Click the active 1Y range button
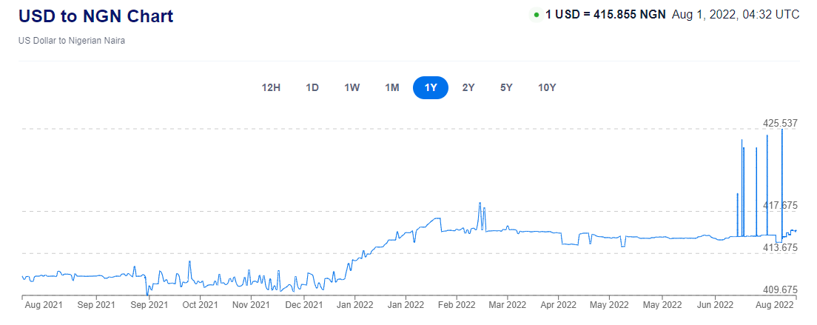 point(431,87)
